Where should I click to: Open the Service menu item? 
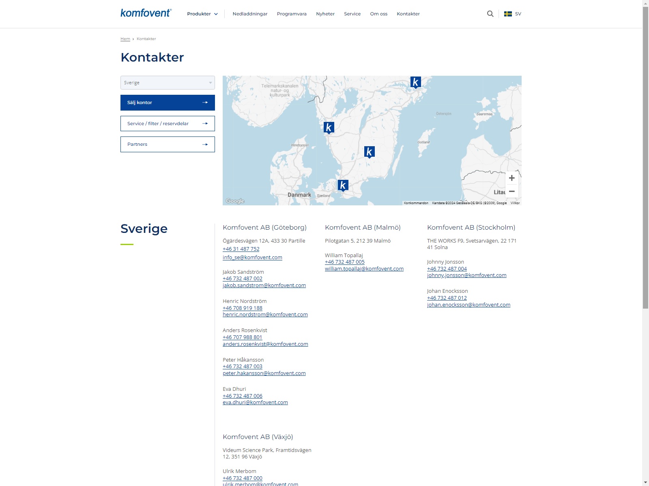pos(352,14)
